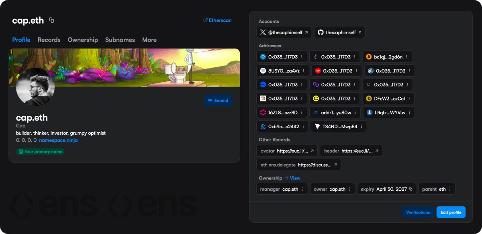Click the View link next to Ownership
This screenshot has width=482, height=234.
click(x=292, y=178)
